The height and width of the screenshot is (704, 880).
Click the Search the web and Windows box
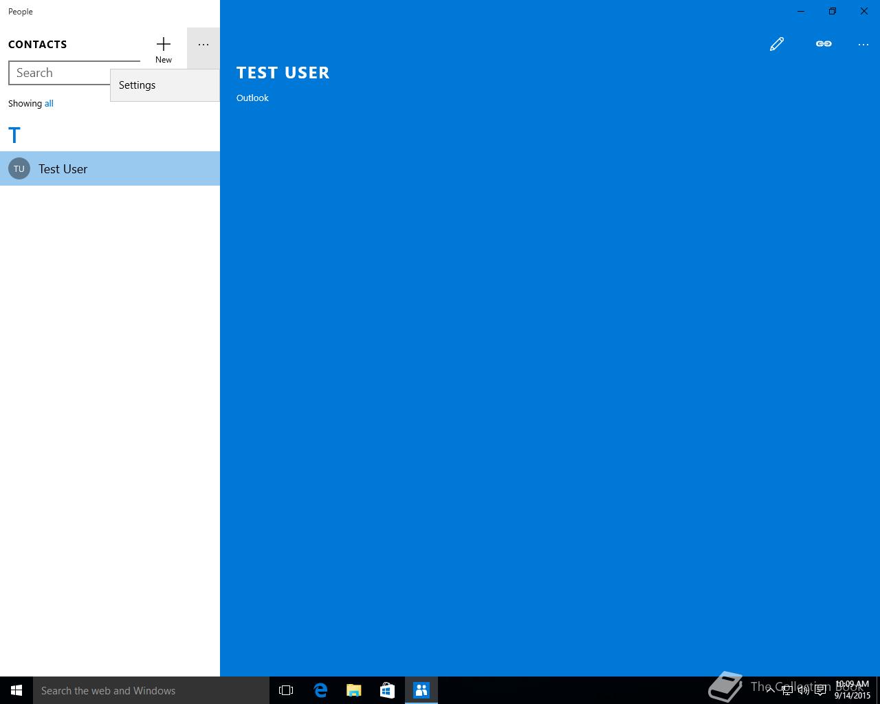151,690
